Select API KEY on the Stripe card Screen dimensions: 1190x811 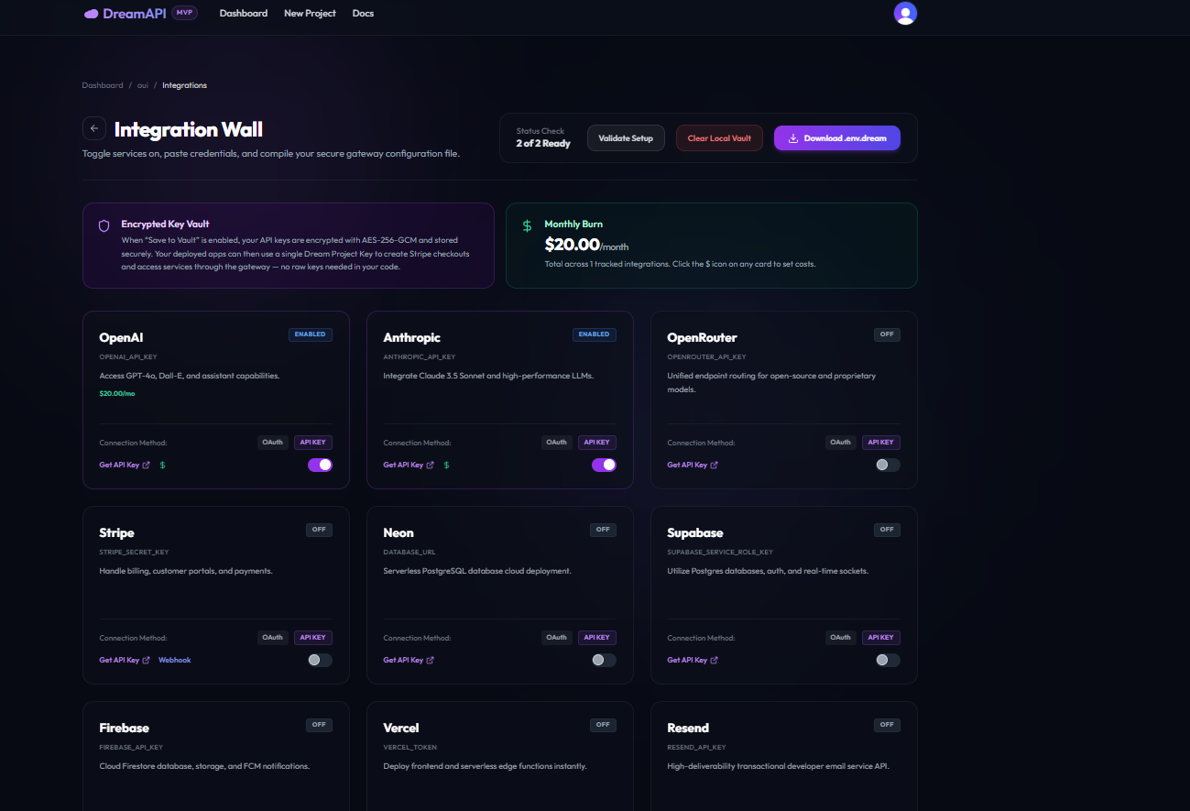(x=313, y=638)
